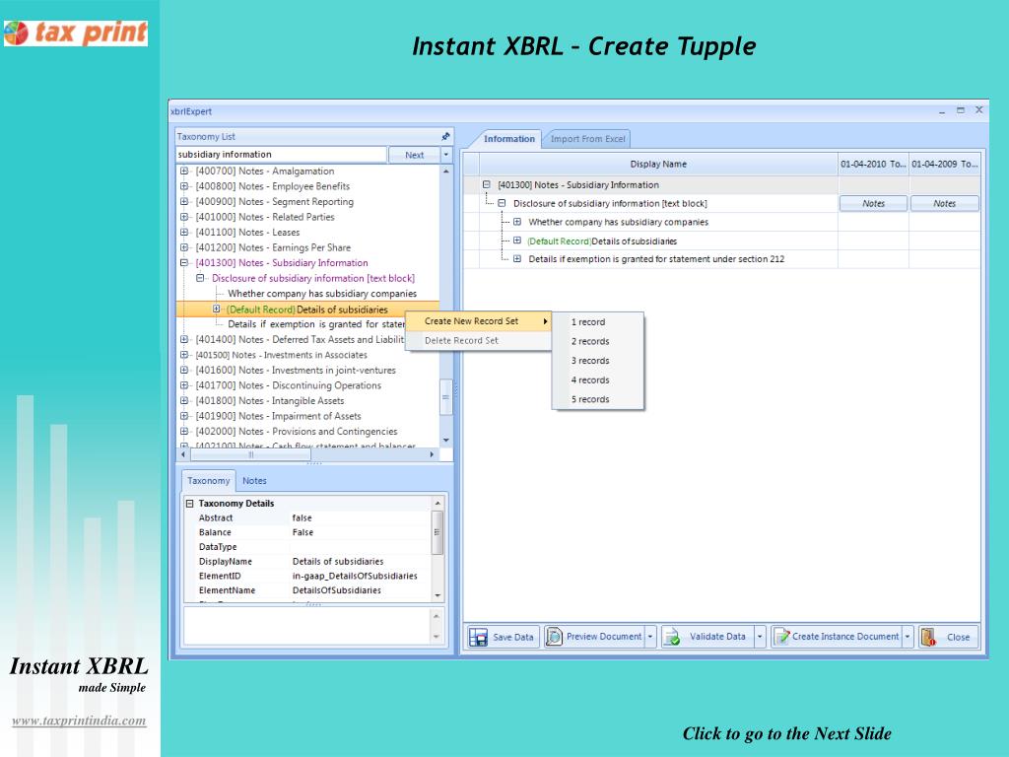The height and width of the screenshot is (757, 1009).
Task: Select 3 records from submenu
Action: [598, 361]
